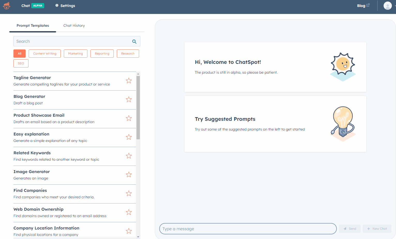Open the user avatar profile menu

(387, 6)
